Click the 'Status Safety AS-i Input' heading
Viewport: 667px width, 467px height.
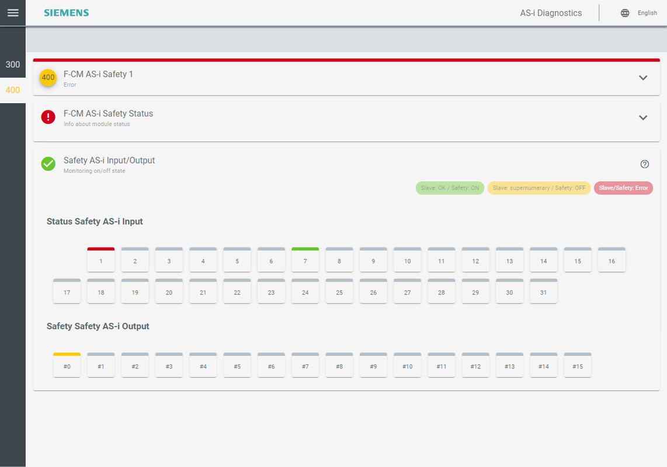pos(95,222)
